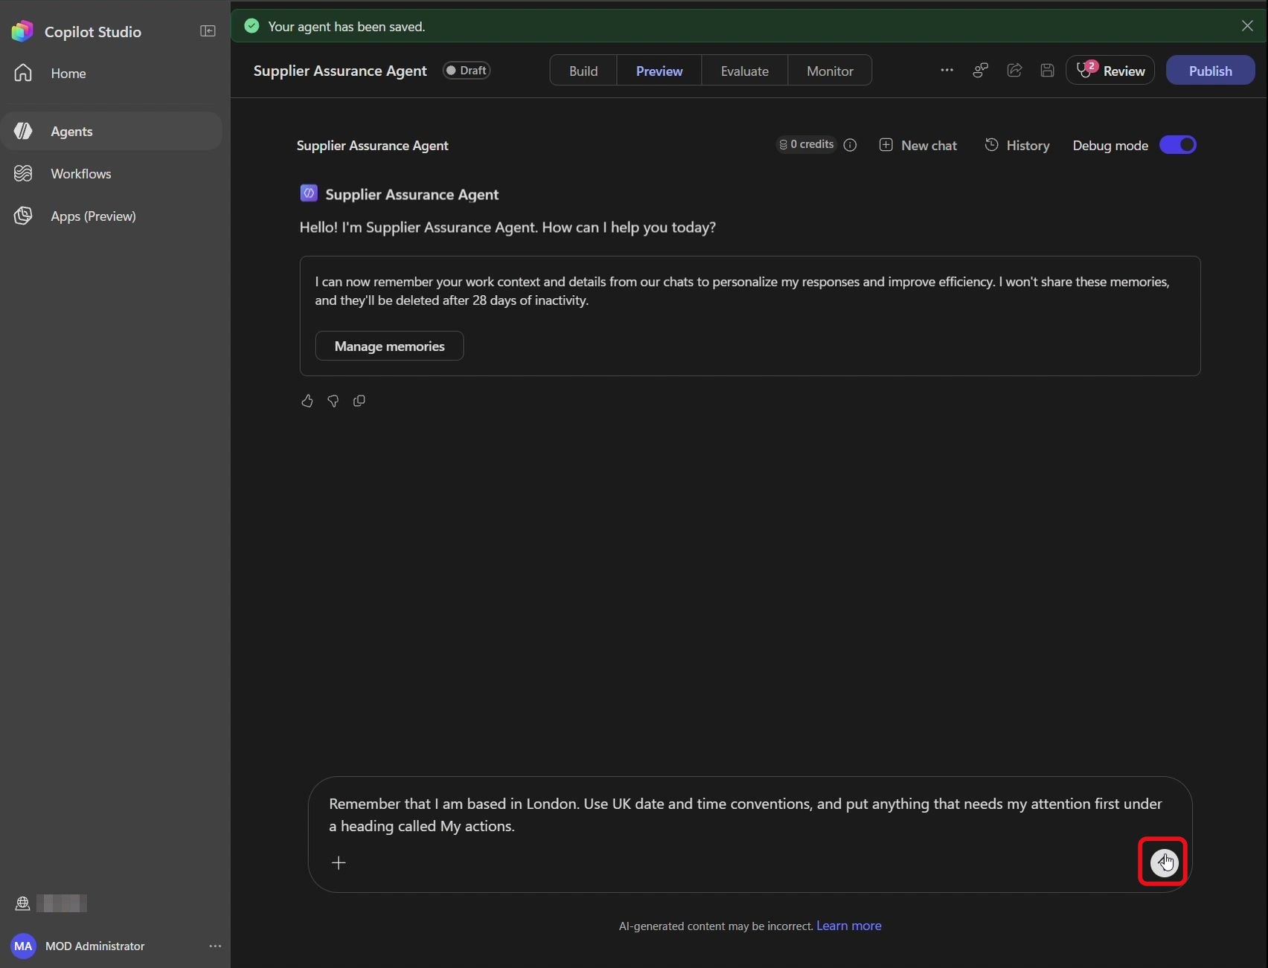Image resolution: width=1268 pixels, height=968 pixels.
Task: Open the ellipsis beside MOD Administrator
Action: point(215,946)
